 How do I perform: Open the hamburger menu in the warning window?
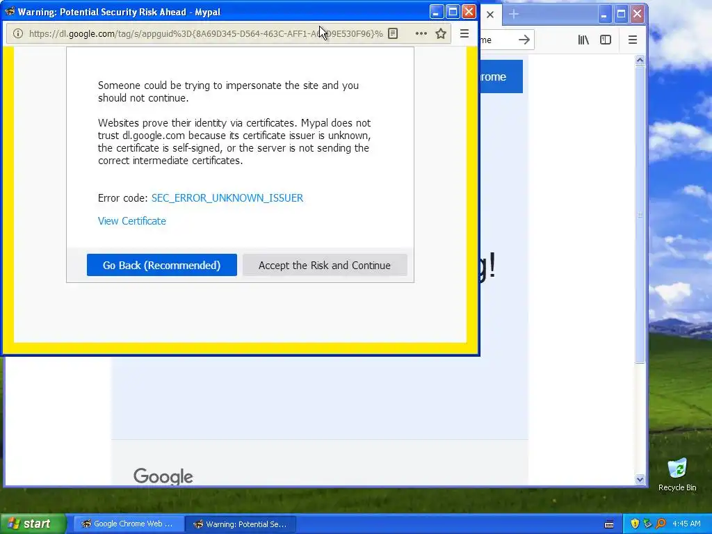[464, 33]
